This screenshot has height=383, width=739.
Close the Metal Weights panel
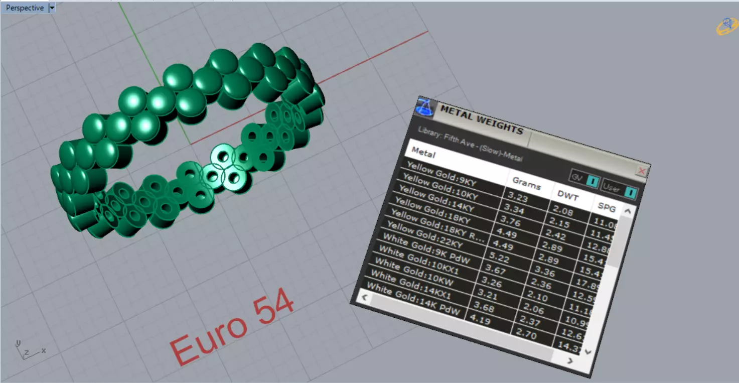tap(641, 171)
